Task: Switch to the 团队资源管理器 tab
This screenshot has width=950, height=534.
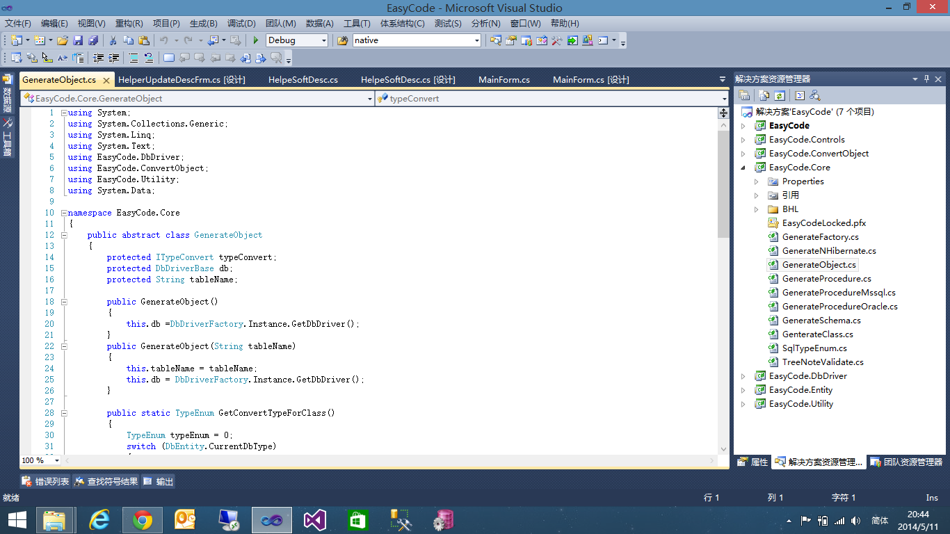Action: coord(906,462)
